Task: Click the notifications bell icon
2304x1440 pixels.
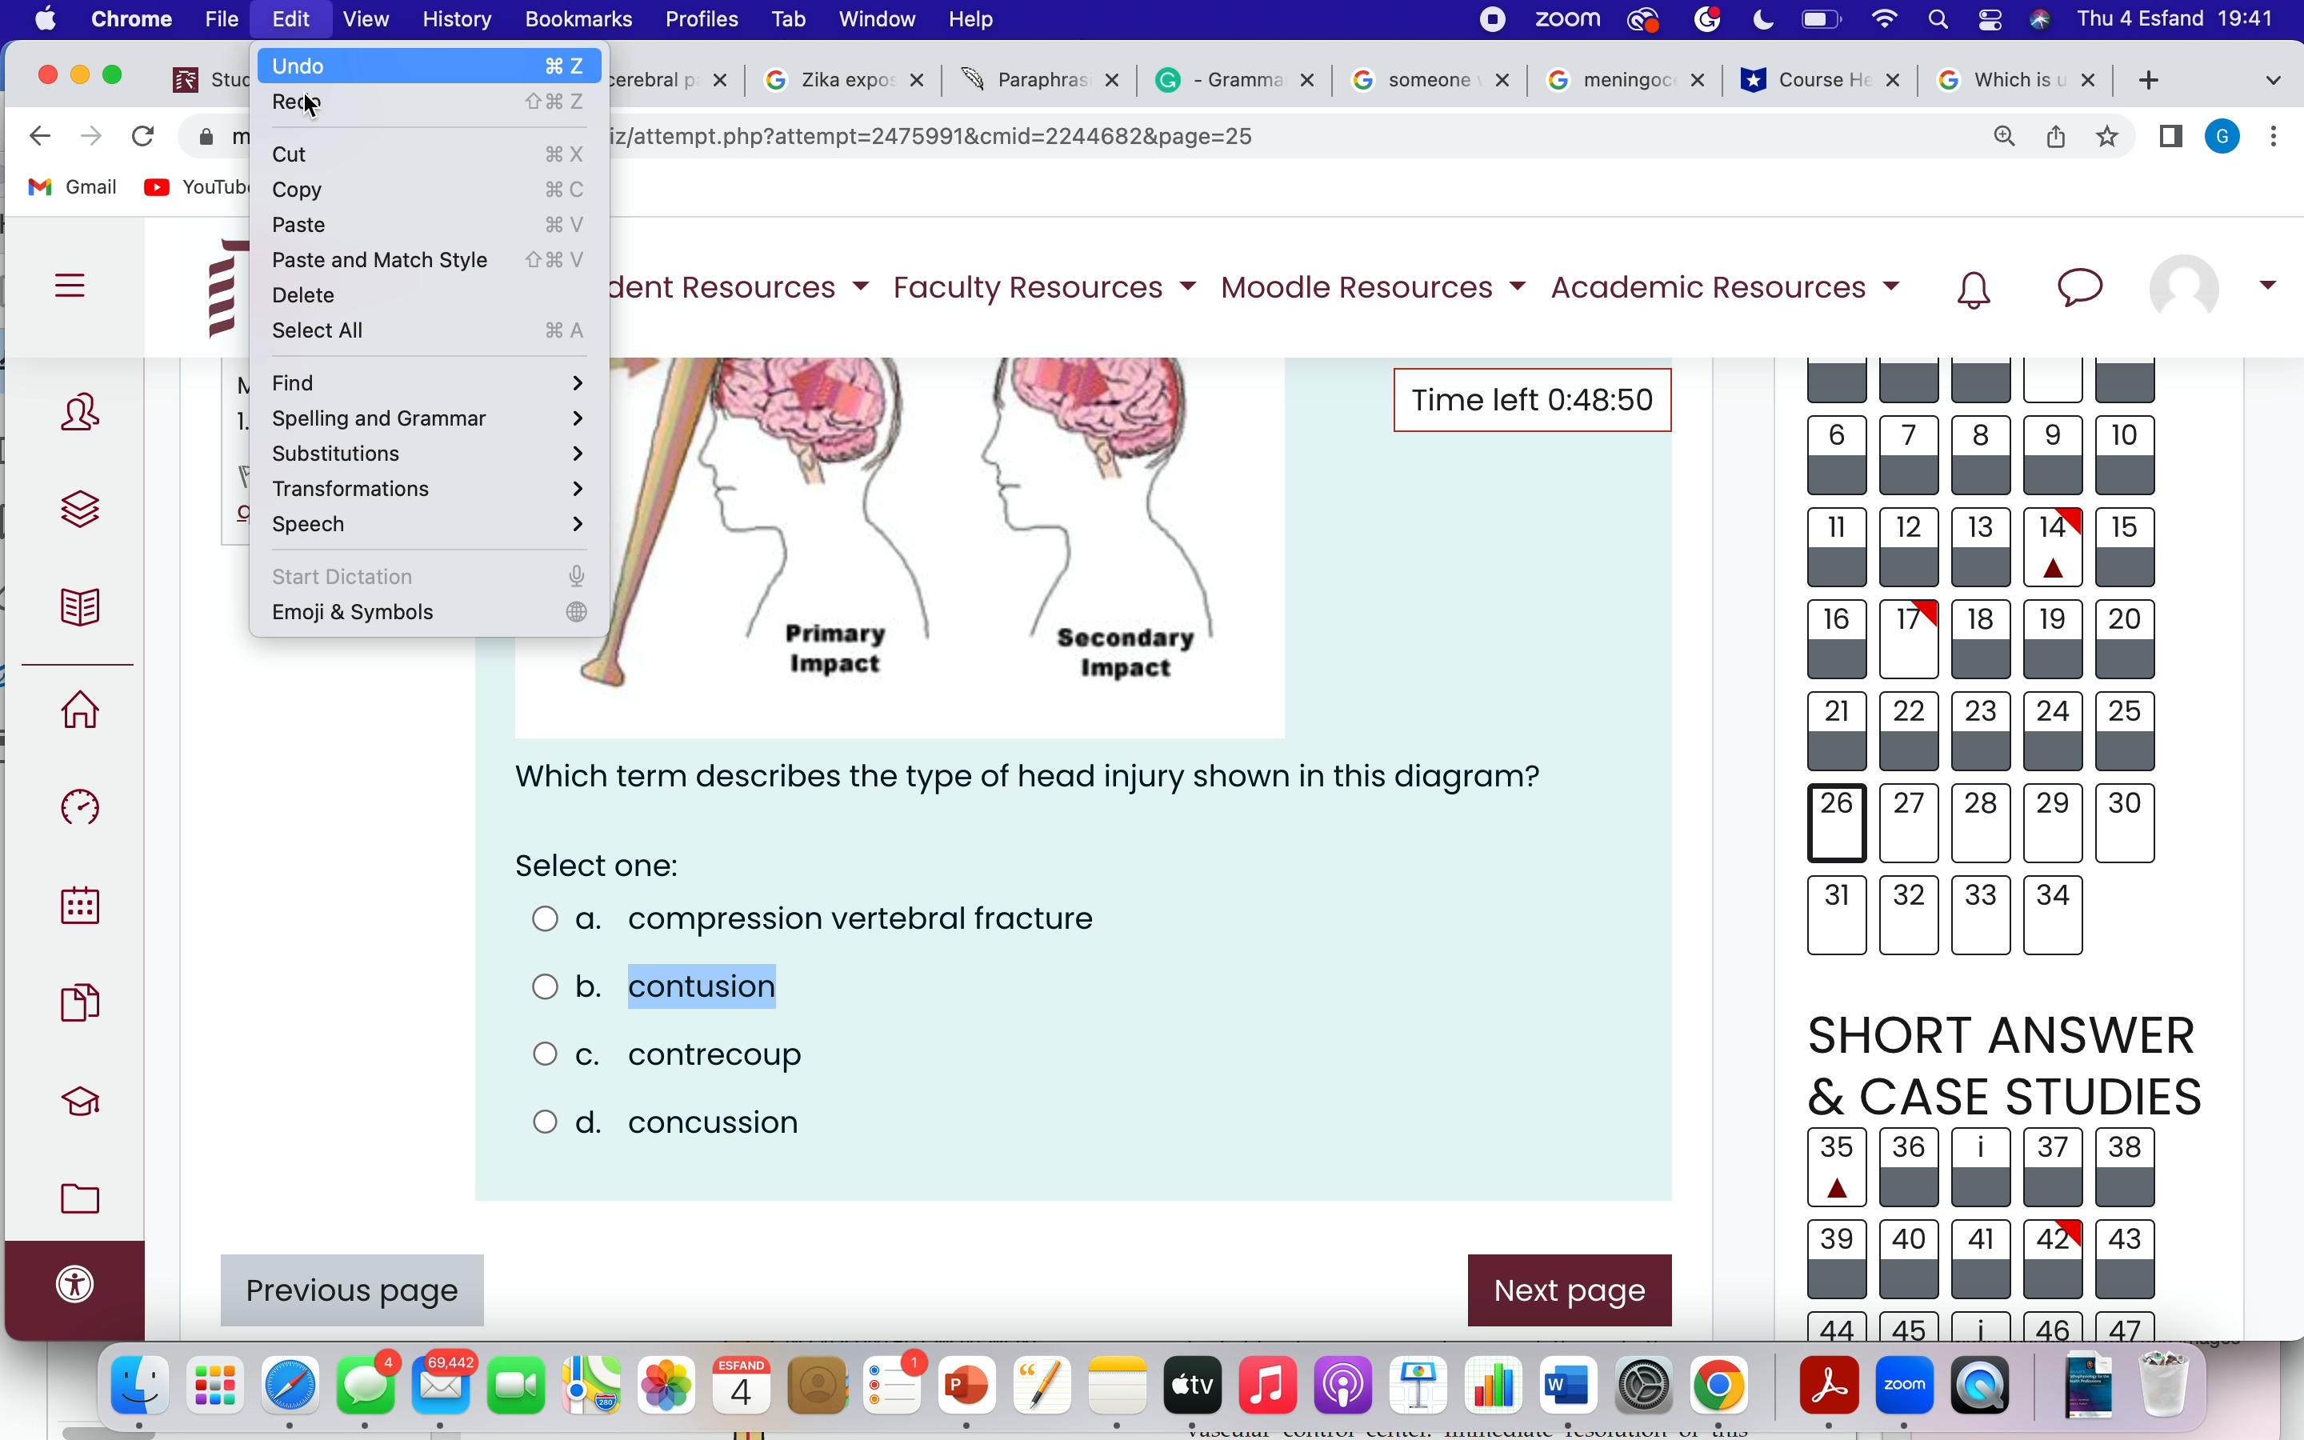Action: pos(1973,290)
